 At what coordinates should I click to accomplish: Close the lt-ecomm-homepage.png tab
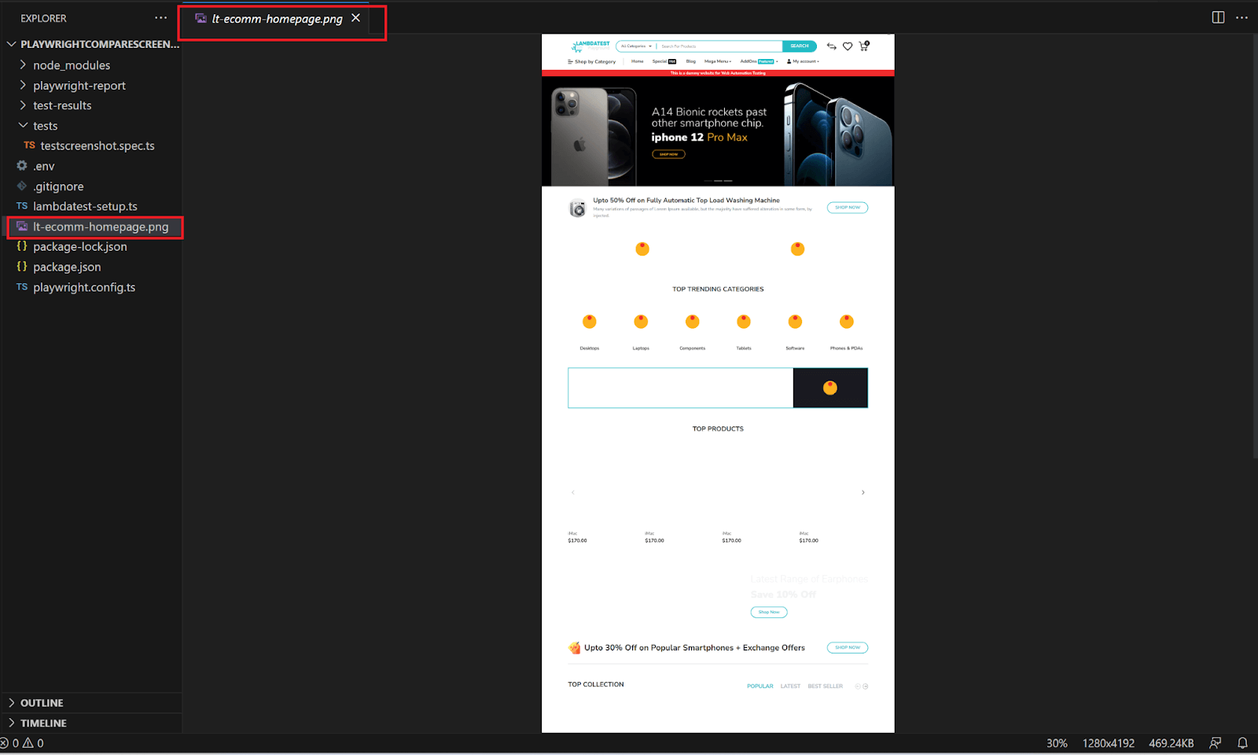point(355,18)
